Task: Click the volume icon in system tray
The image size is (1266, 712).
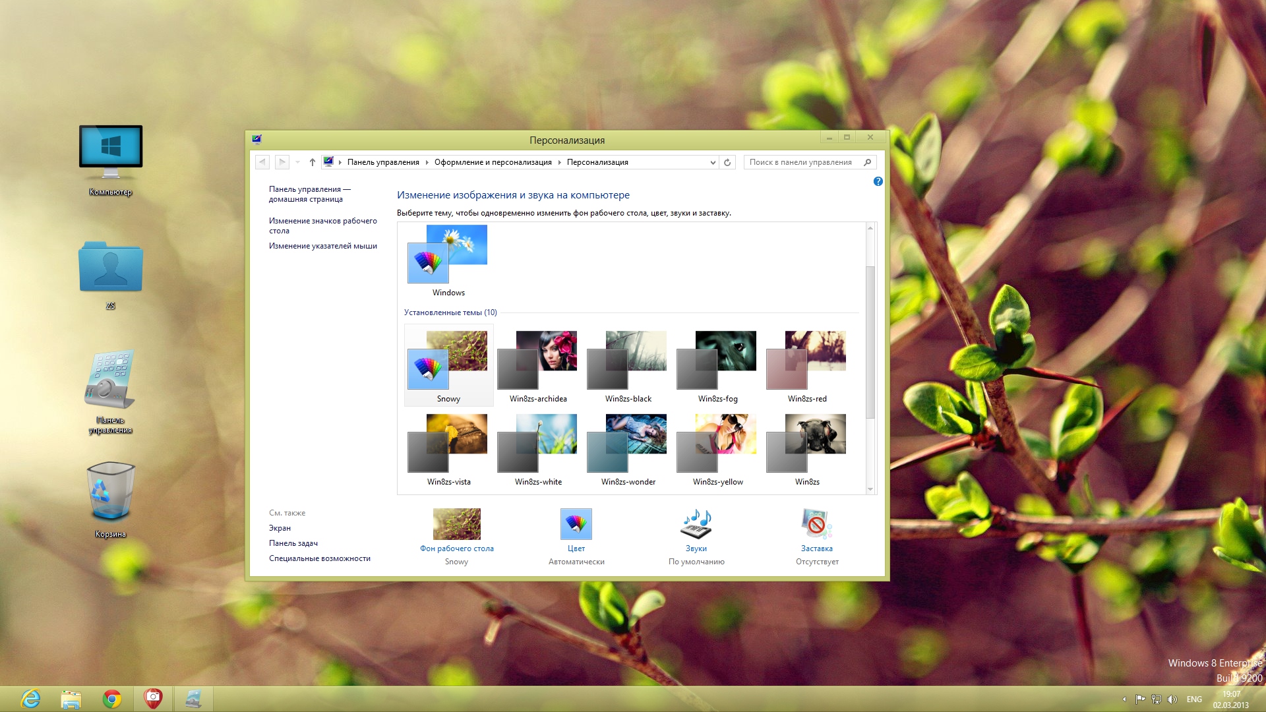Action: (1172, 699)
